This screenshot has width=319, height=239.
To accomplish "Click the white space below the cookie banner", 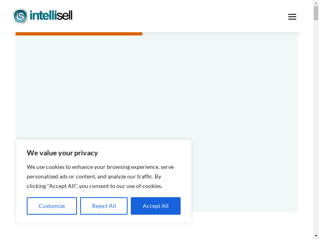I will (159, 231).
